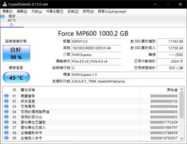Minimize the CrystalDiskInfo window

click(x=155, y=4)
